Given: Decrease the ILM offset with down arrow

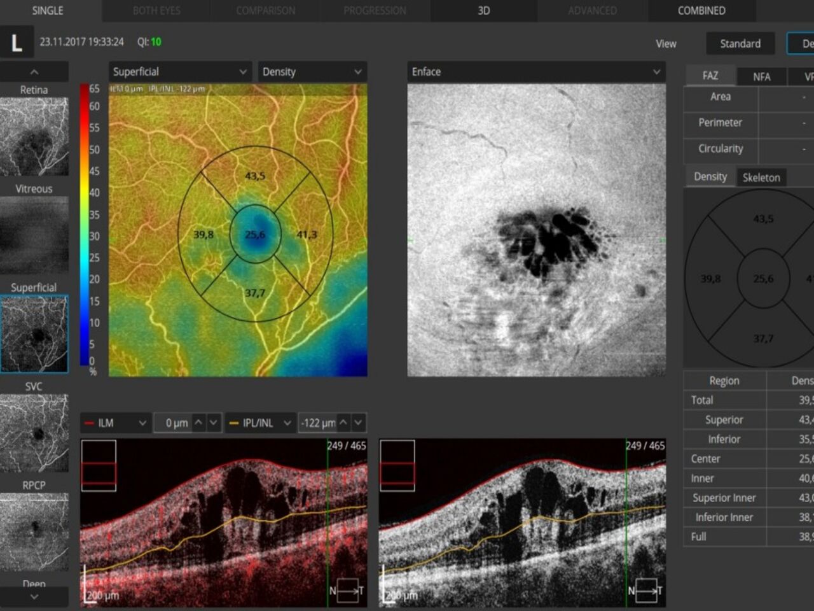Looking at the screenshot, I should click(214, 422).
